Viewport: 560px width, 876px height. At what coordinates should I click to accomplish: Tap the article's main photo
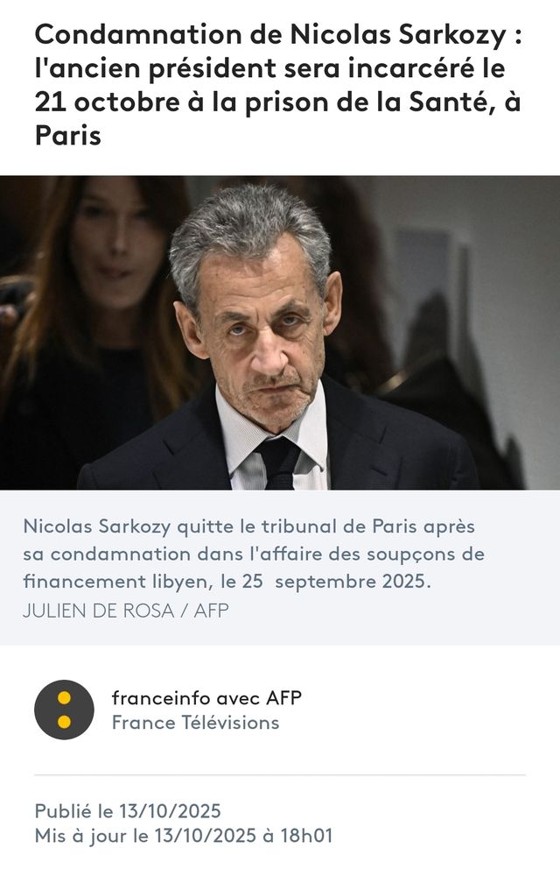pos(280,333)
